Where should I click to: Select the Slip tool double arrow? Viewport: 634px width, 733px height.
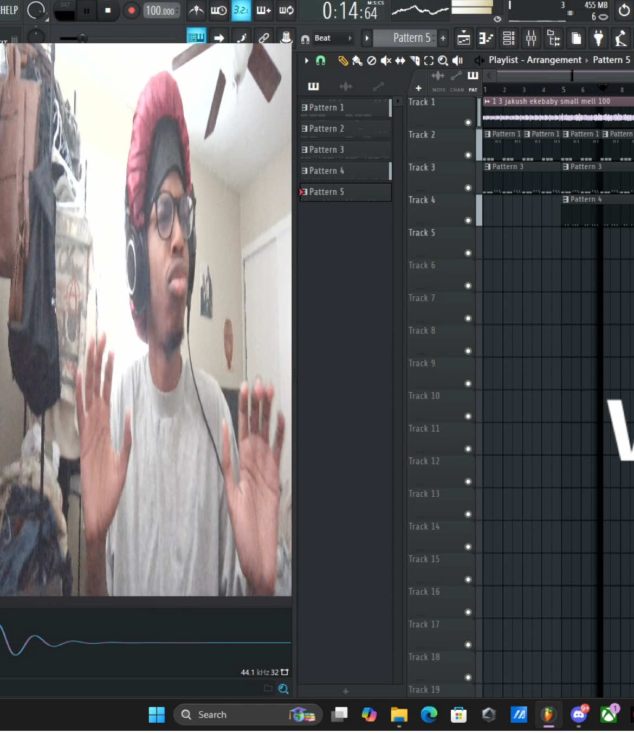(400, 61)
